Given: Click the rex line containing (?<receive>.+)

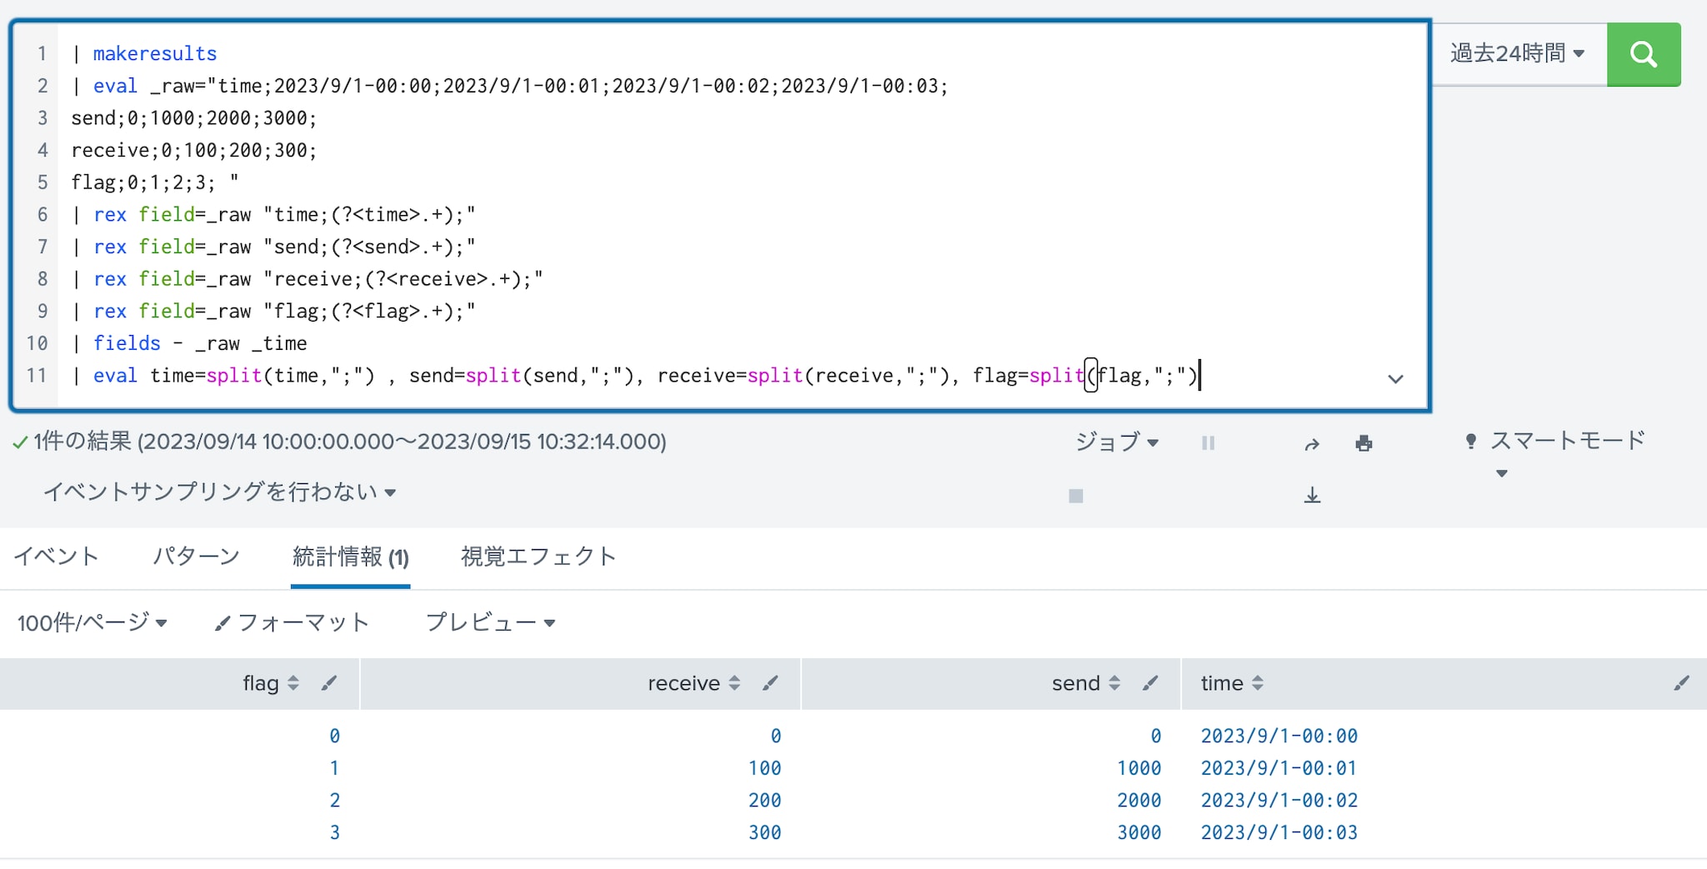Looking at the screenshot, I should (x=308, y=279).
